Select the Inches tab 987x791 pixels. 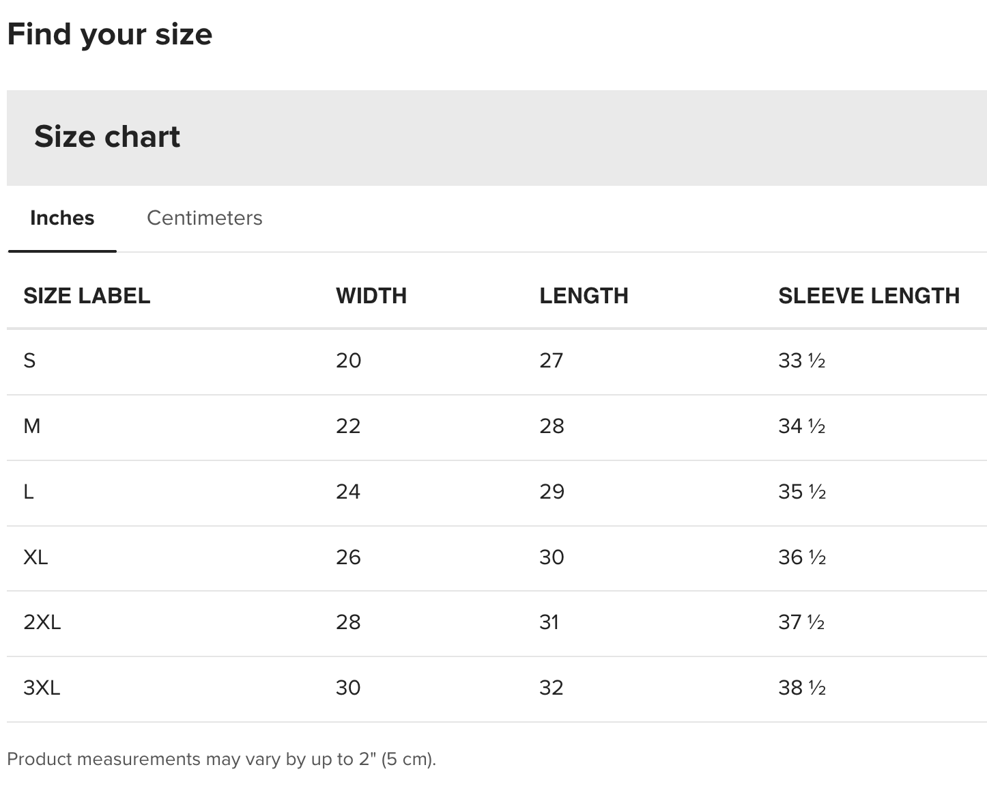[x=62, y=218]
